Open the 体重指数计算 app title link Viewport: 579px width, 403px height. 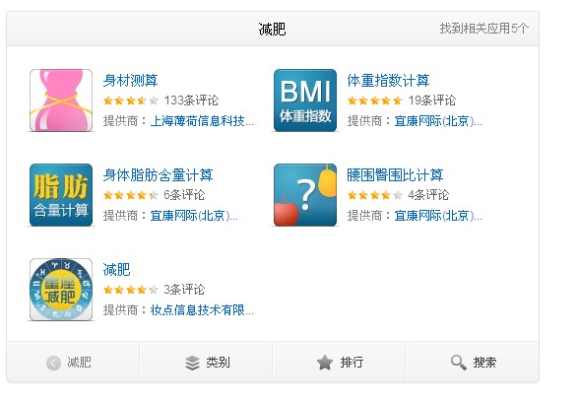tap(388, 80)
